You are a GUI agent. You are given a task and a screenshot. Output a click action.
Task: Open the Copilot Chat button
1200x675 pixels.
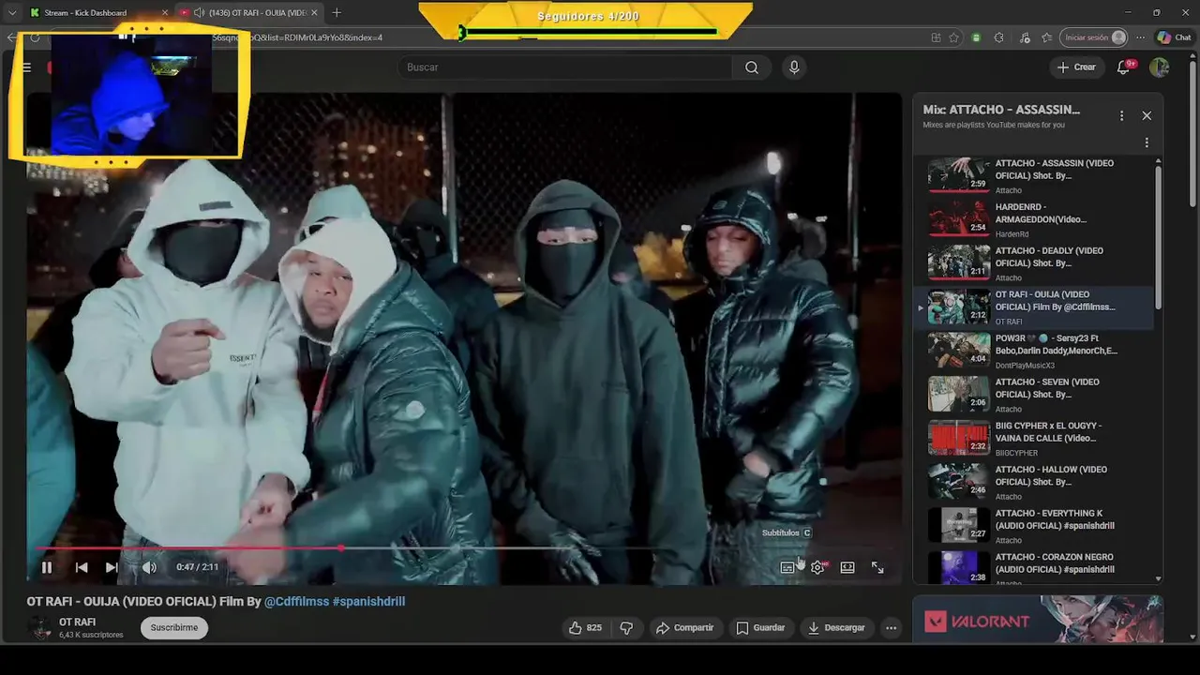1174,37
